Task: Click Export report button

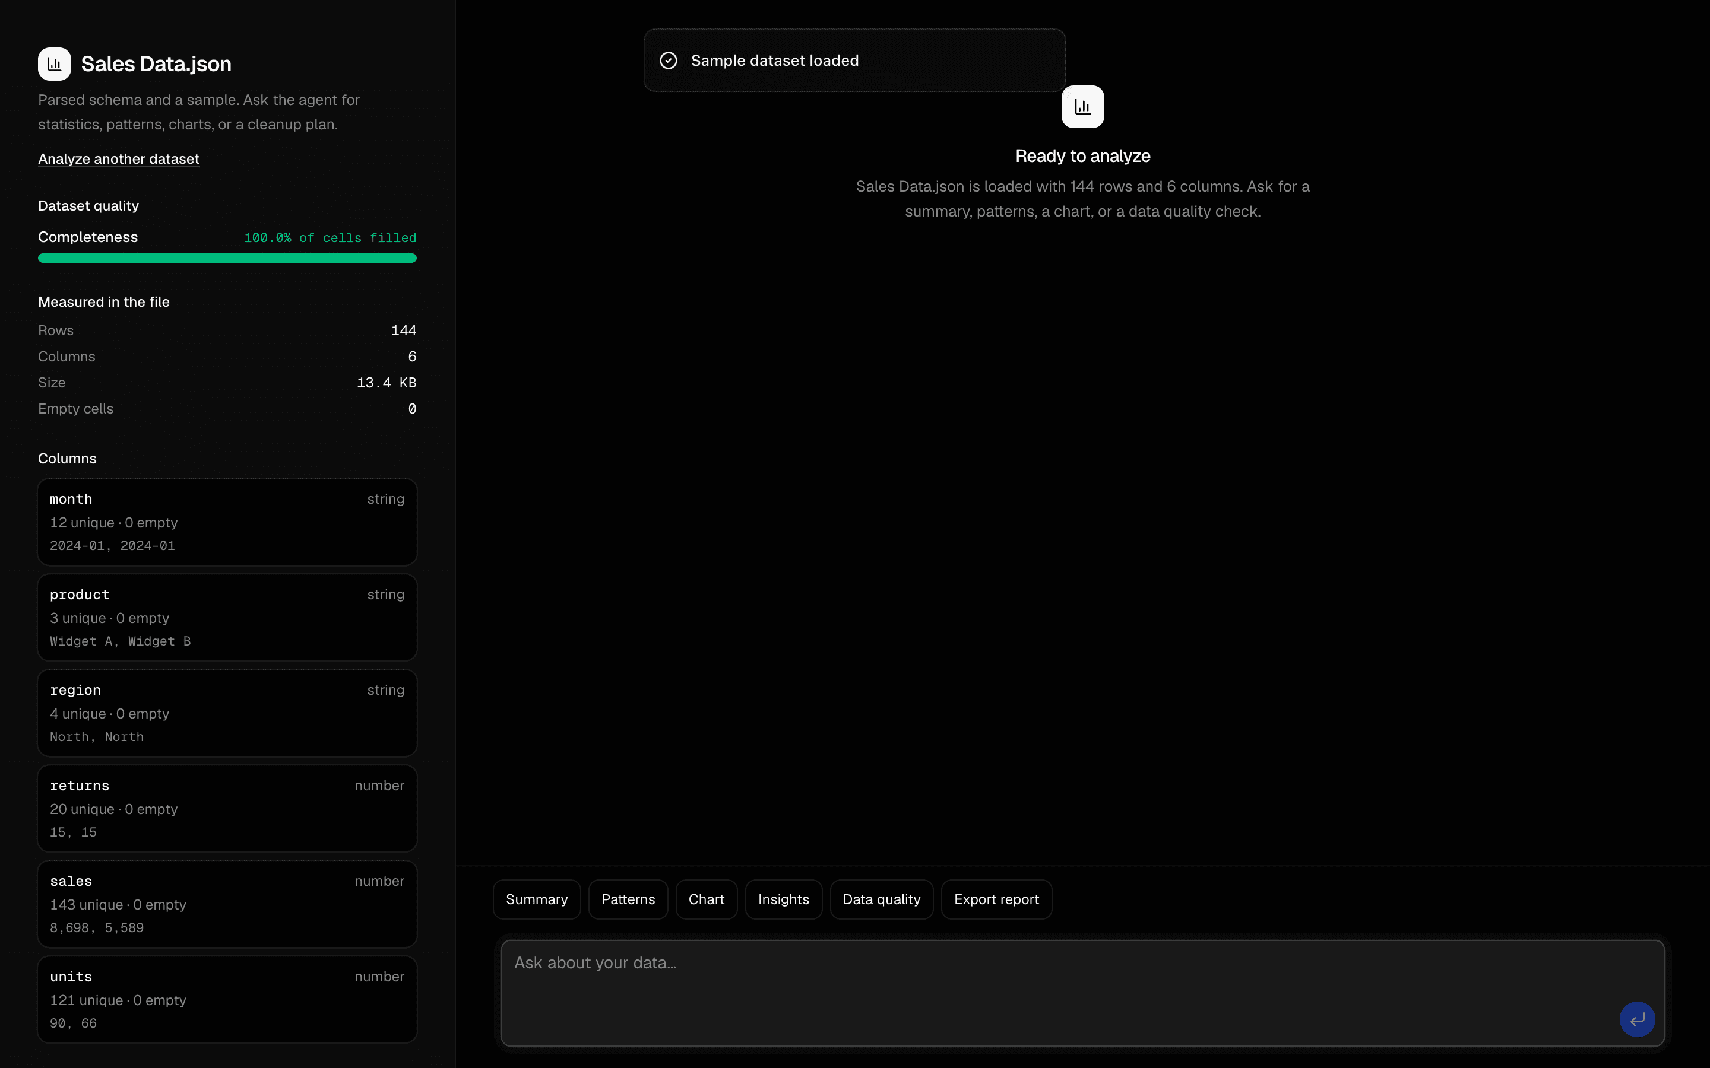Action: (996, 899)
